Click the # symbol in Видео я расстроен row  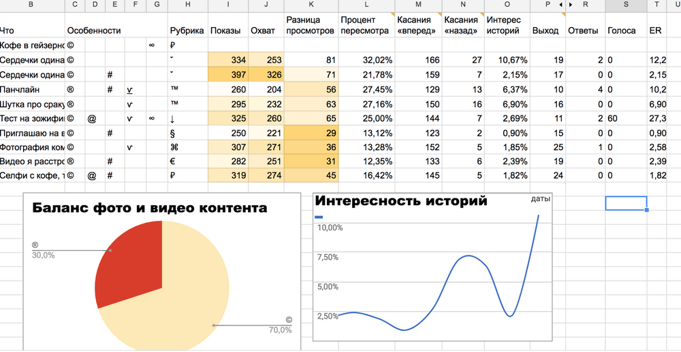[110, 161]
